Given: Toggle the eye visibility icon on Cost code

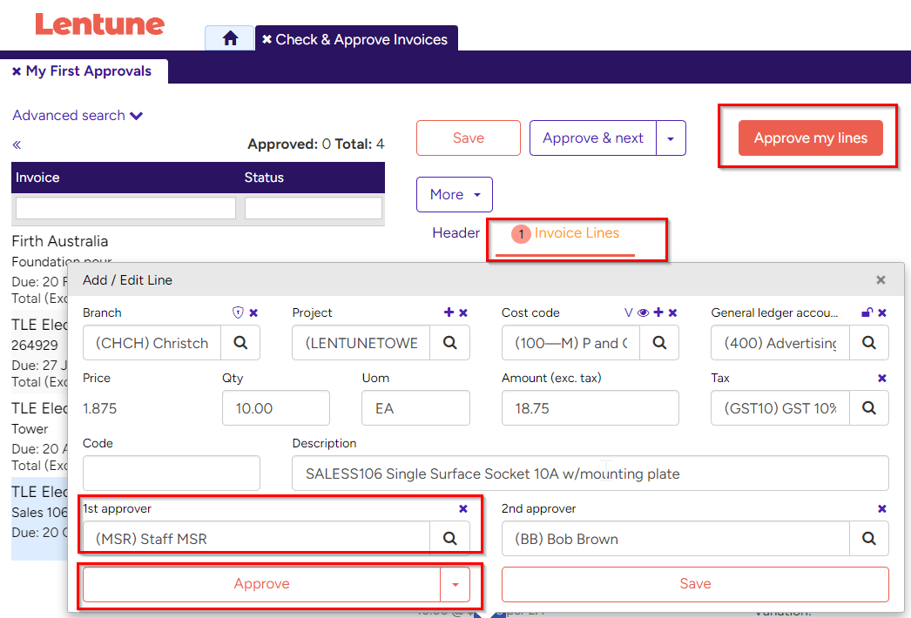Looking at the screenshot, I should point(641,312).
